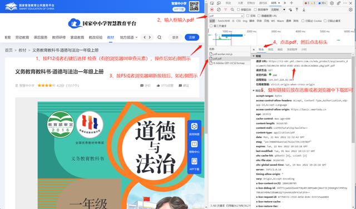Click the inspect element icon in DevTools
356x209 pixels.
pos(212,3)
